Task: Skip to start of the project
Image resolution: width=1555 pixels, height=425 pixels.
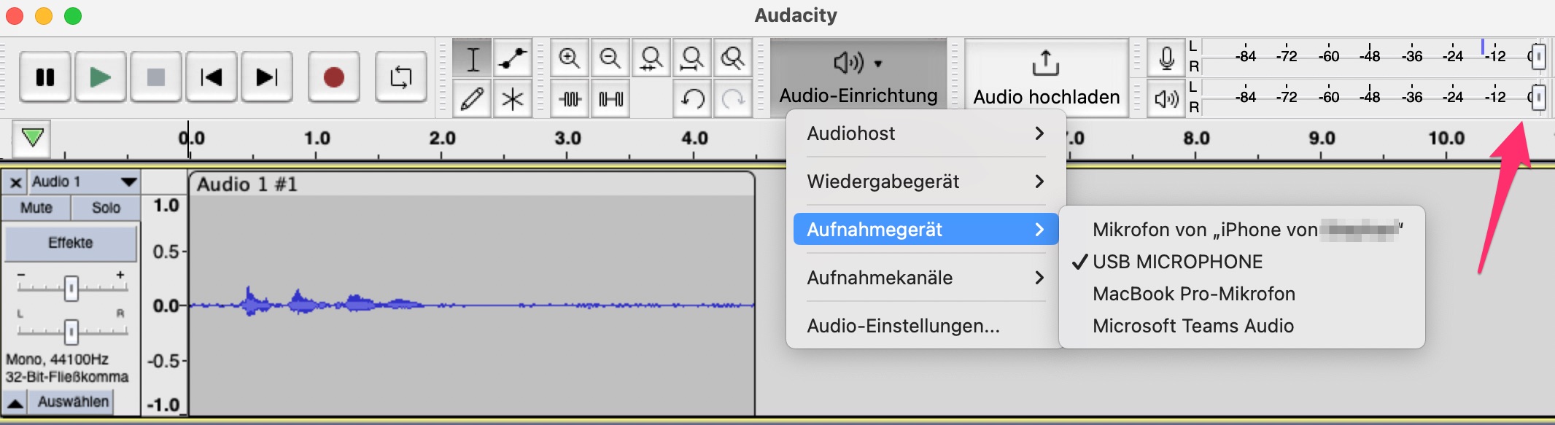Action: [212, 77]
